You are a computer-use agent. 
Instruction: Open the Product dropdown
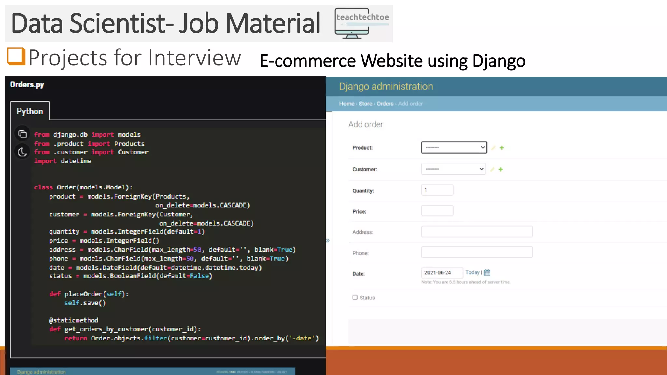(454, 147)
